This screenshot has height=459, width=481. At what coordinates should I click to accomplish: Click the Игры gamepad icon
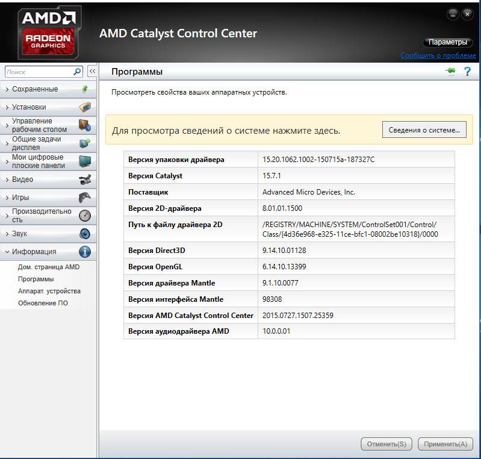85,198
